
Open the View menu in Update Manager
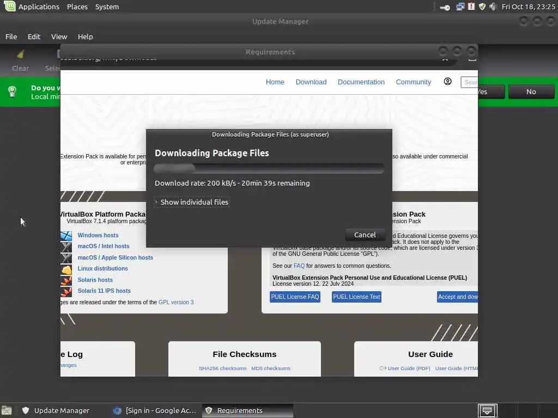pos(59,36)
